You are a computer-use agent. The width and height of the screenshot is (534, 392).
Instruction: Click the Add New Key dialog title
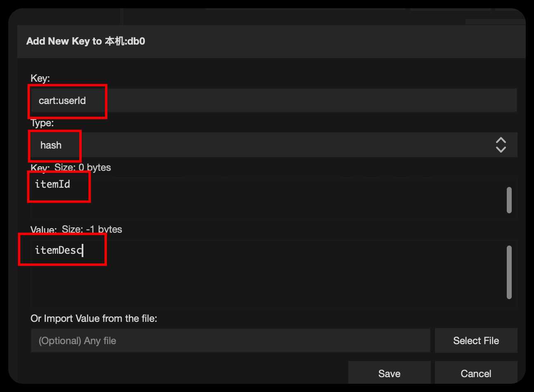(86, 41)
